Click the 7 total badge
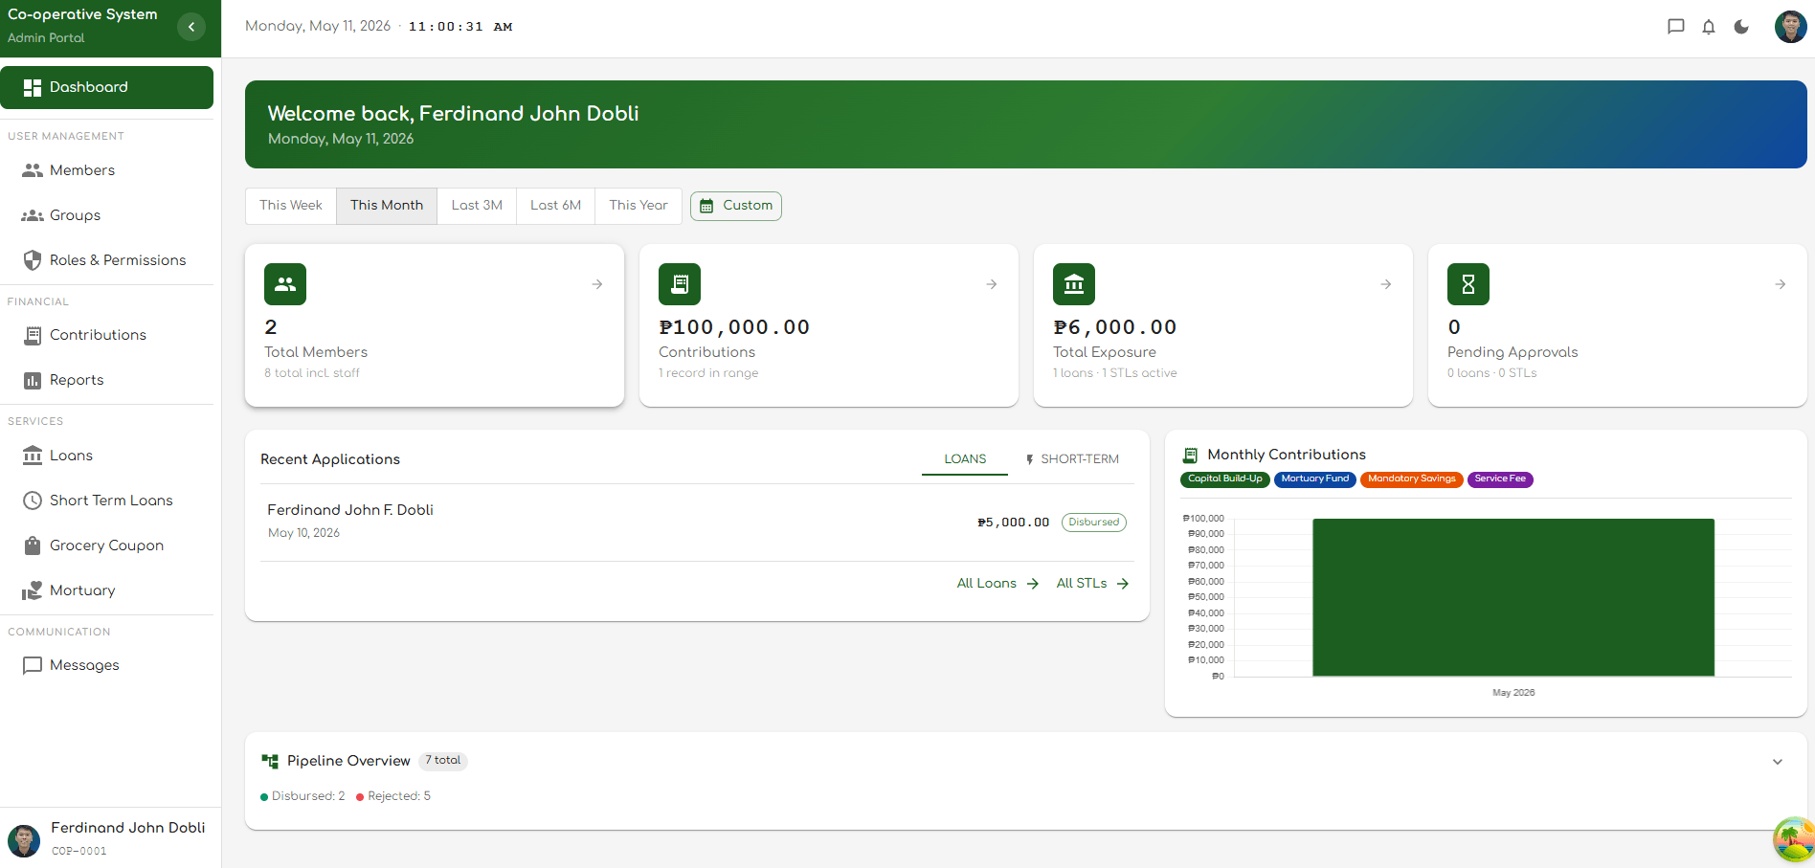Viewport: 1815px width, 868px height. pos(443,761)
